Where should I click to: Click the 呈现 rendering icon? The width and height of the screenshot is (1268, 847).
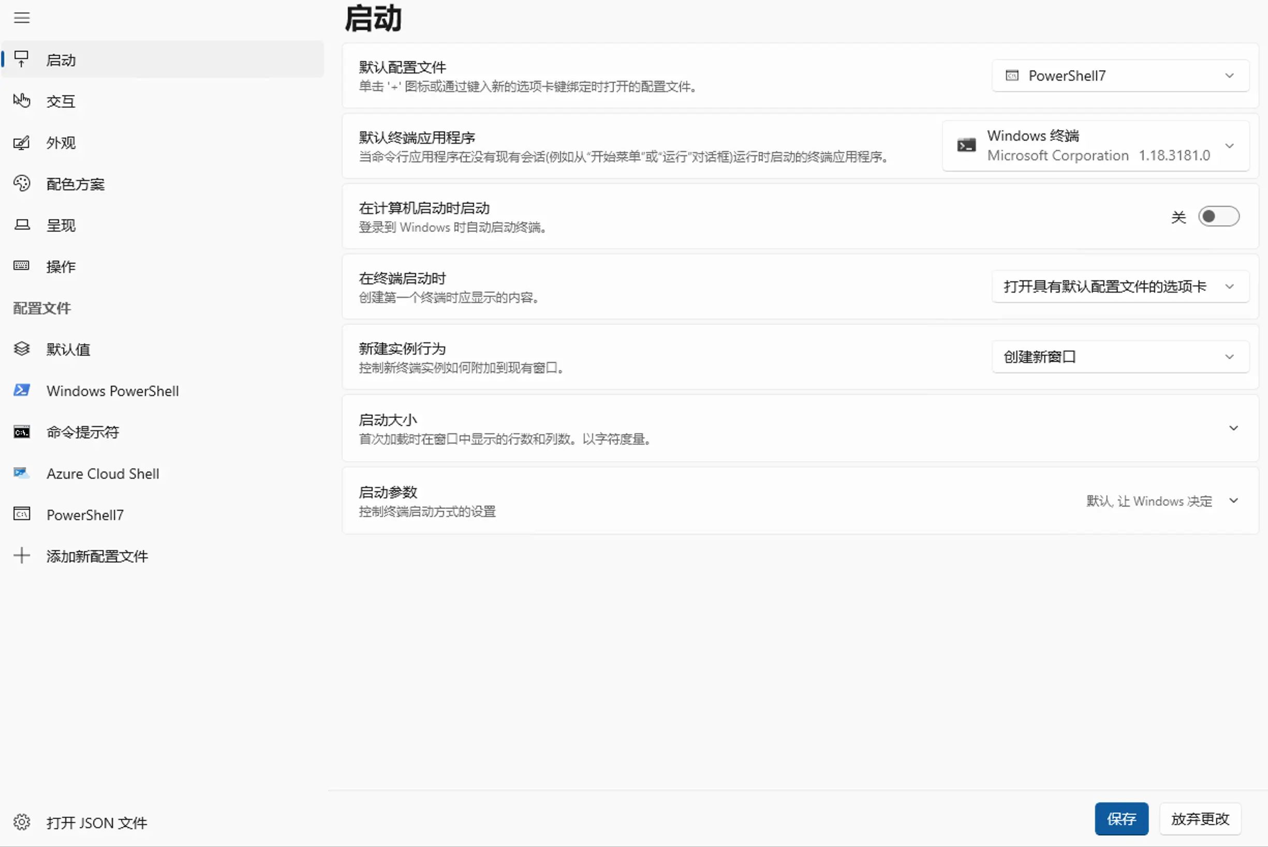(x=22, y=225)
